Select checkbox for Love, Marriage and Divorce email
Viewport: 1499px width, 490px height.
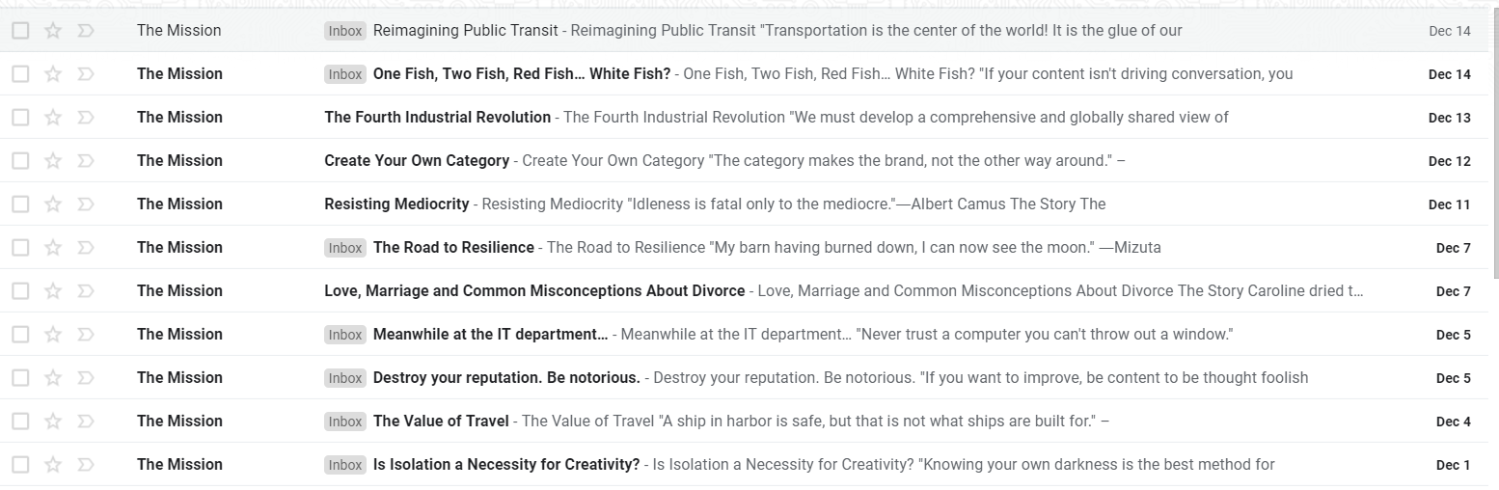click(x=20, y=291)
